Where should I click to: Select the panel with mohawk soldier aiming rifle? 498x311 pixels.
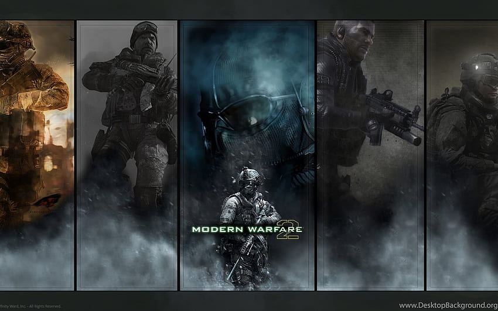click(370, 156)
